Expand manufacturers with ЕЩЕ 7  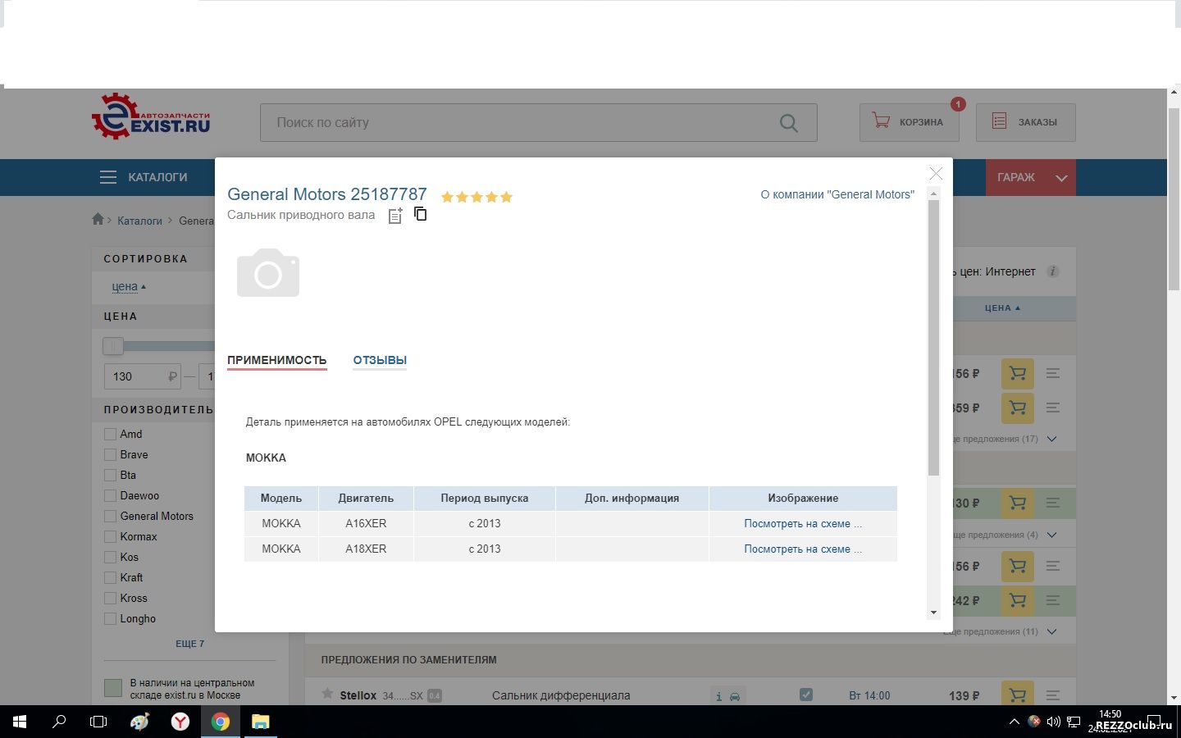tap(189, 644)
